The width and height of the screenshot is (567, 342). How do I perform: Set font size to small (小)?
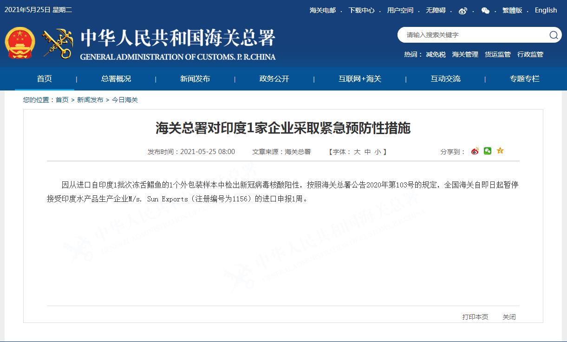tap(378, 152)
